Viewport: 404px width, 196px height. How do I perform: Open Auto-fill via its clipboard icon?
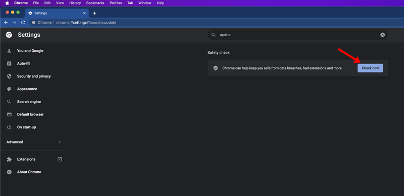click(x=9, y=63)
